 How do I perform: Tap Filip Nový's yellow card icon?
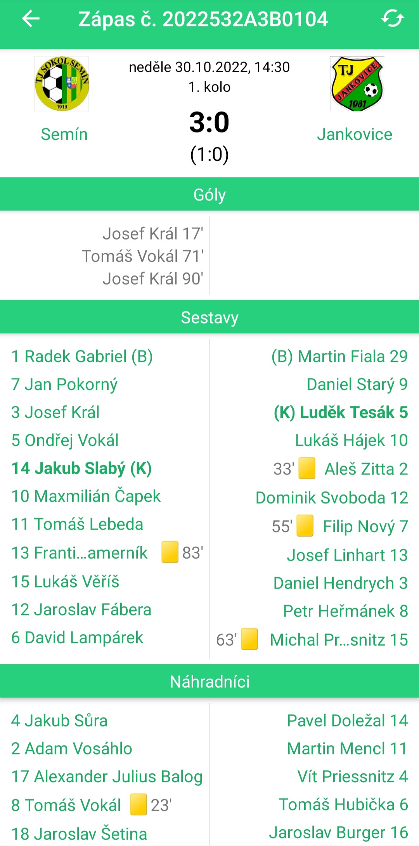coord(305,526)
